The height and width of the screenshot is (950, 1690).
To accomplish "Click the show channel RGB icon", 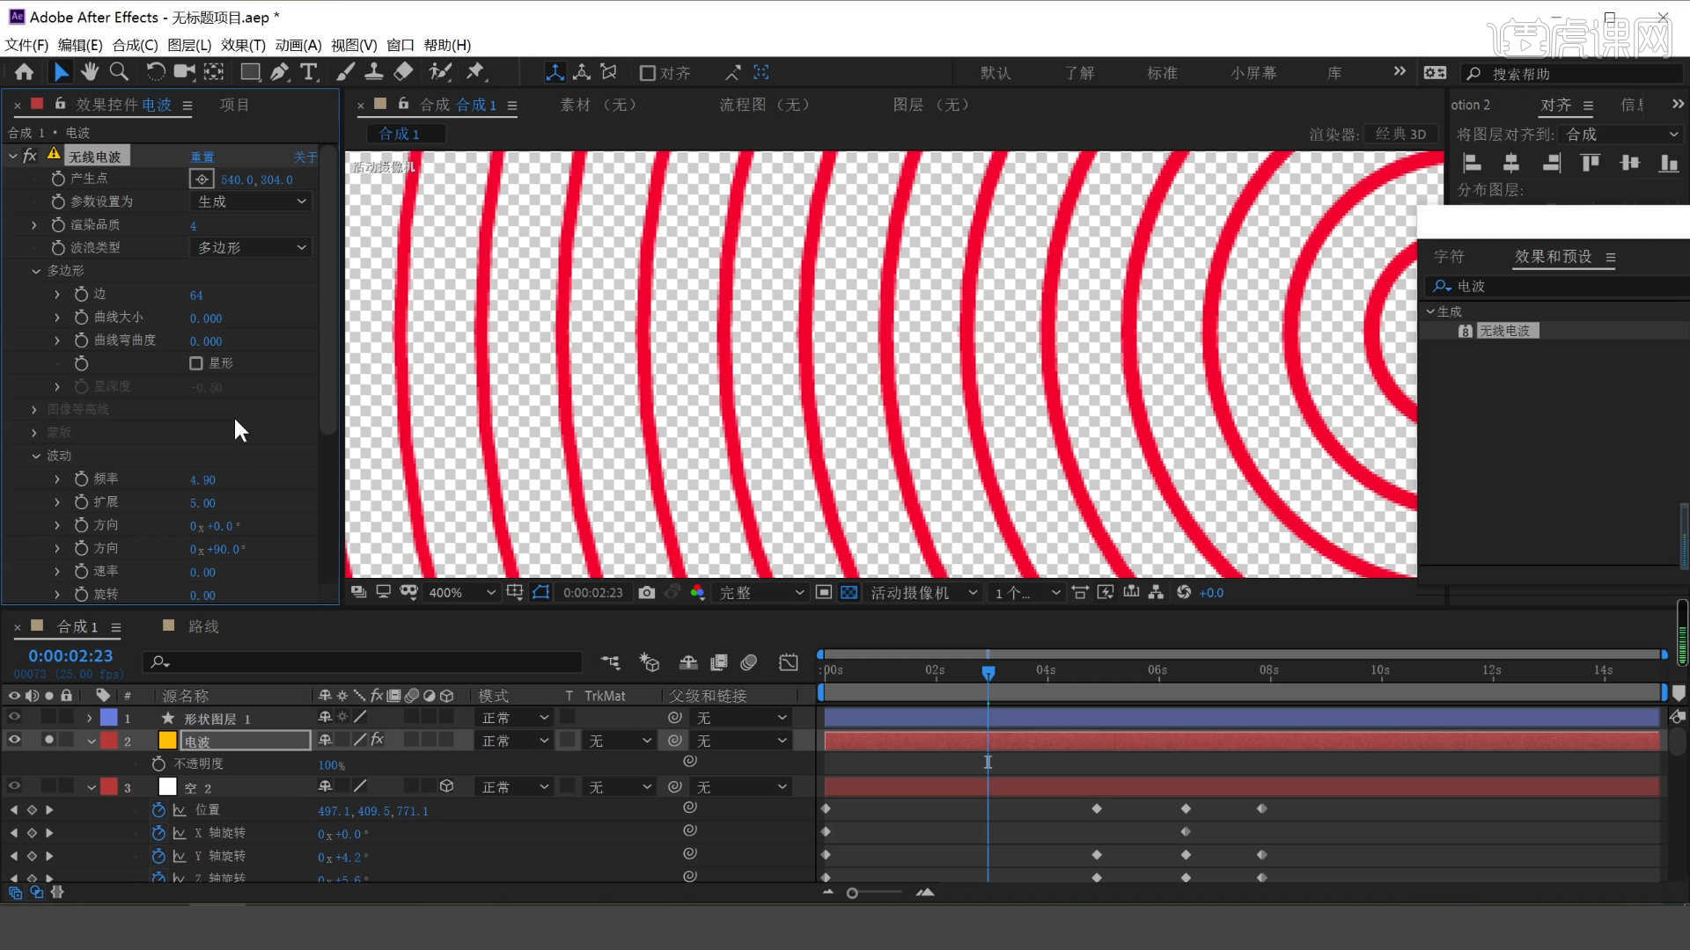I will click(698, 593).
